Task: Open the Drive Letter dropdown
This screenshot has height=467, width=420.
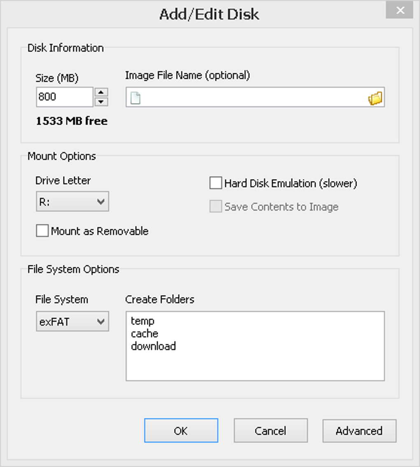Action: (72, 202)
